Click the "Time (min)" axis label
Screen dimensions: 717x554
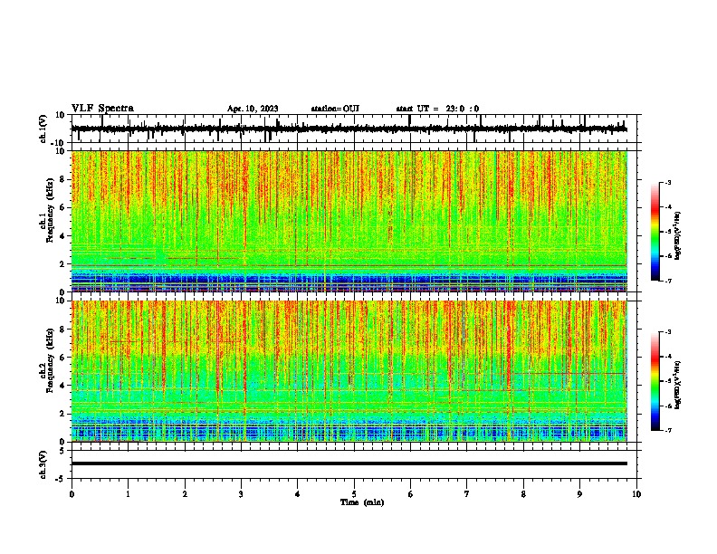pyautogui.click(x=362, y=502)
